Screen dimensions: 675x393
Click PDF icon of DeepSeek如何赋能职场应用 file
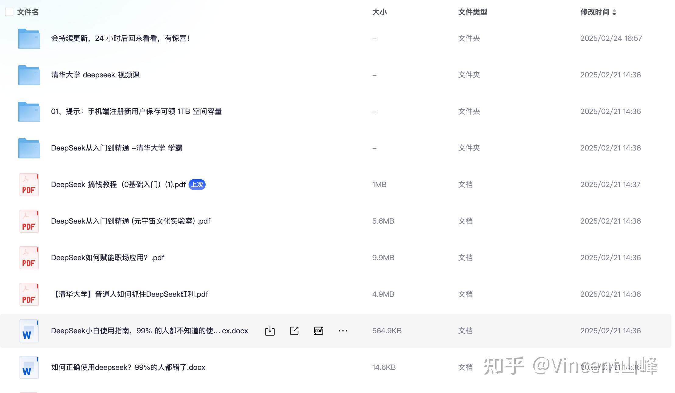(x=29, y=258)
